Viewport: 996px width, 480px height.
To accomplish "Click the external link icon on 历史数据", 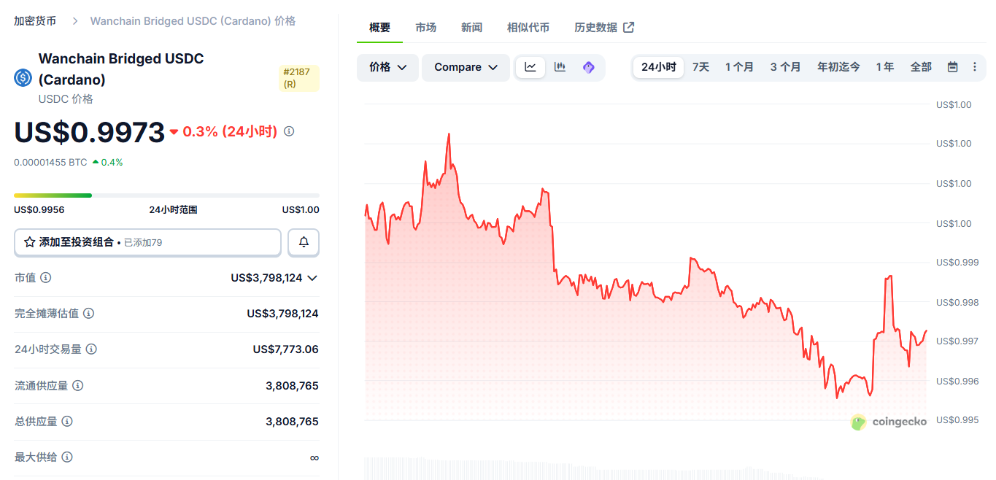I will (628, 28).
